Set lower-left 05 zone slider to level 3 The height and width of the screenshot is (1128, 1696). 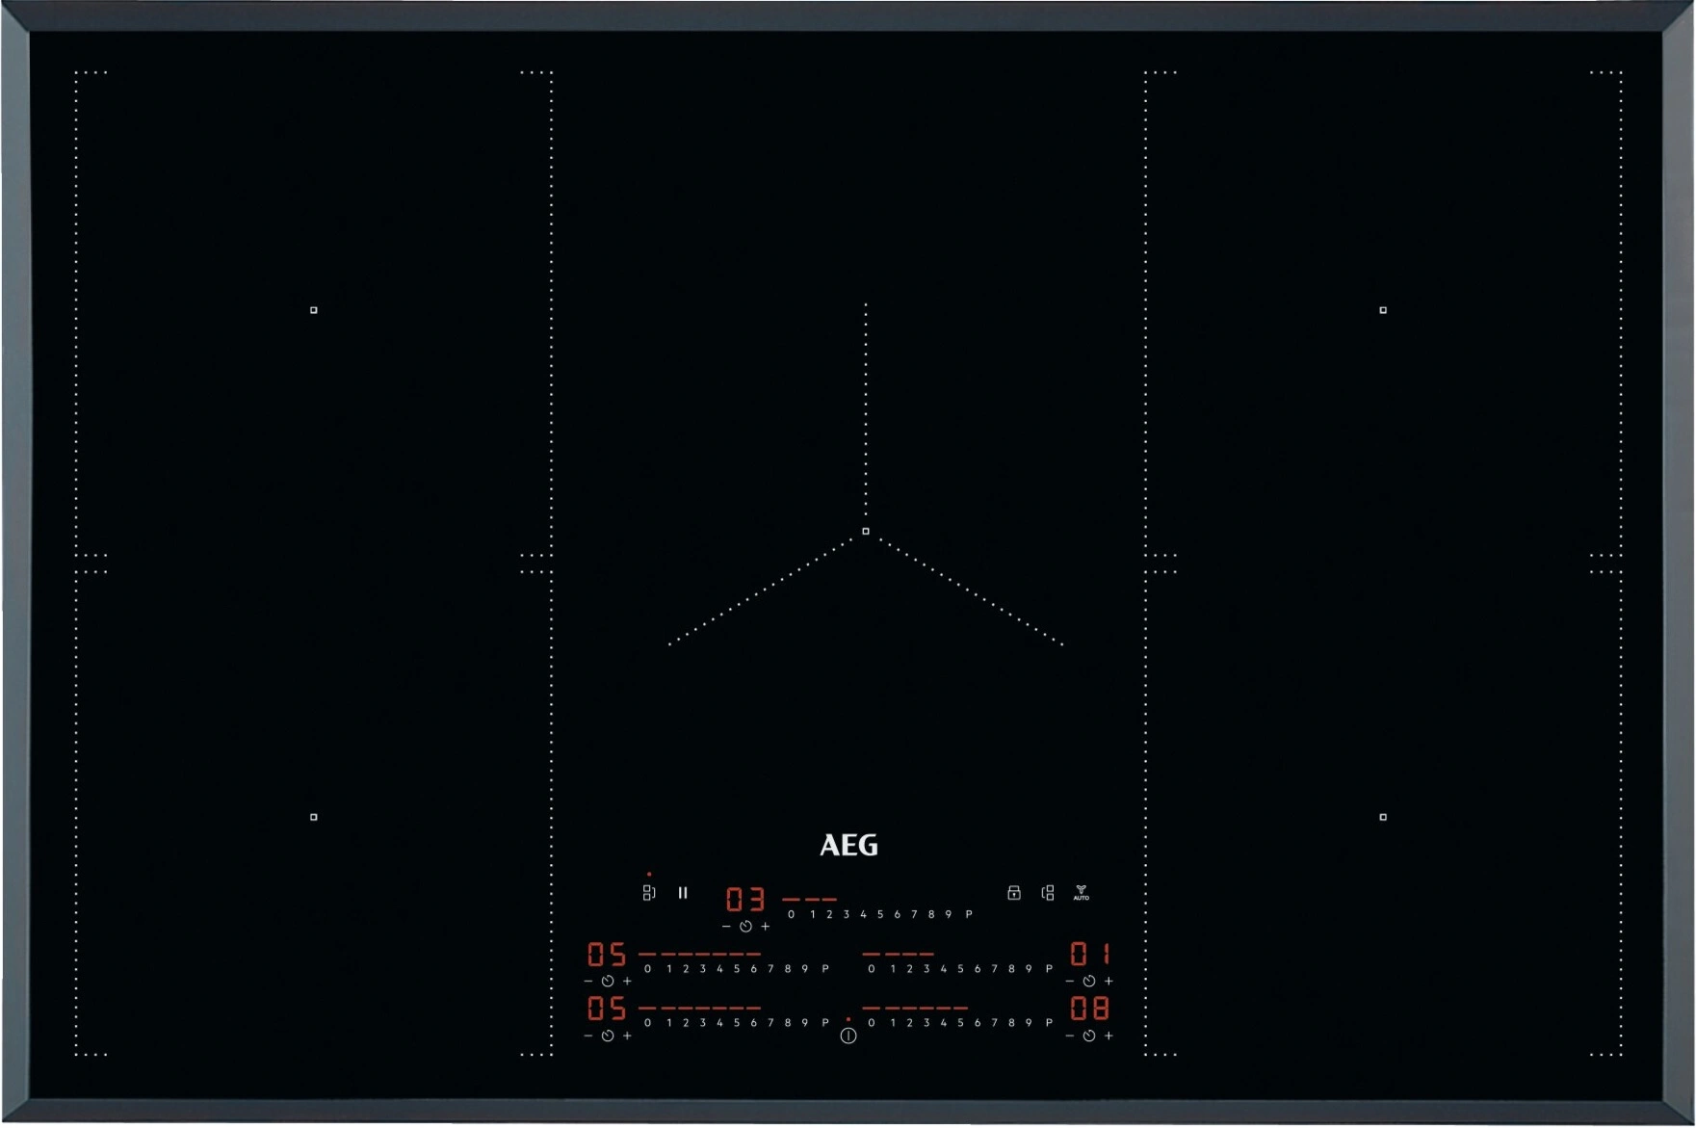pos(702,1024)
